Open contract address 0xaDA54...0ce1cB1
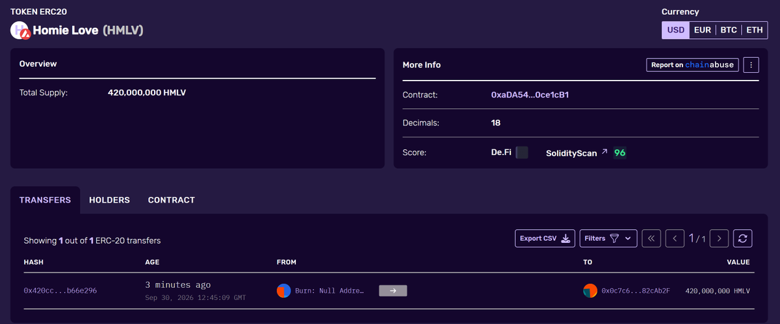The image size is (780, 324). (530, 95)
